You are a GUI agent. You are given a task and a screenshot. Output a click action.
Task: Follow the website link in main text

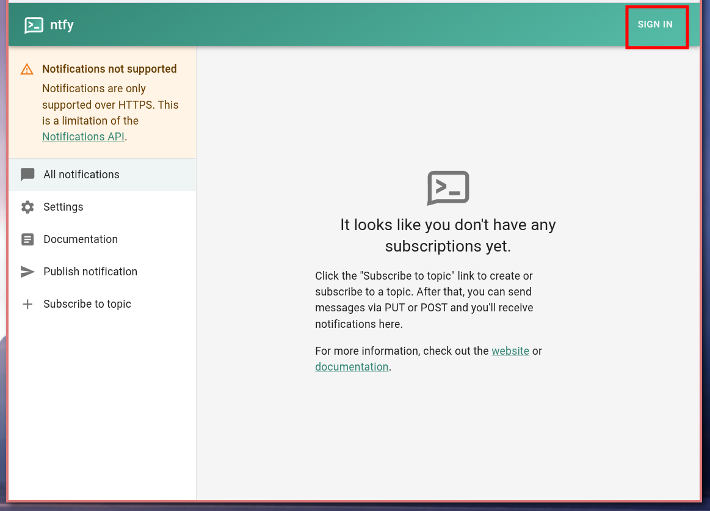point(510,351)
